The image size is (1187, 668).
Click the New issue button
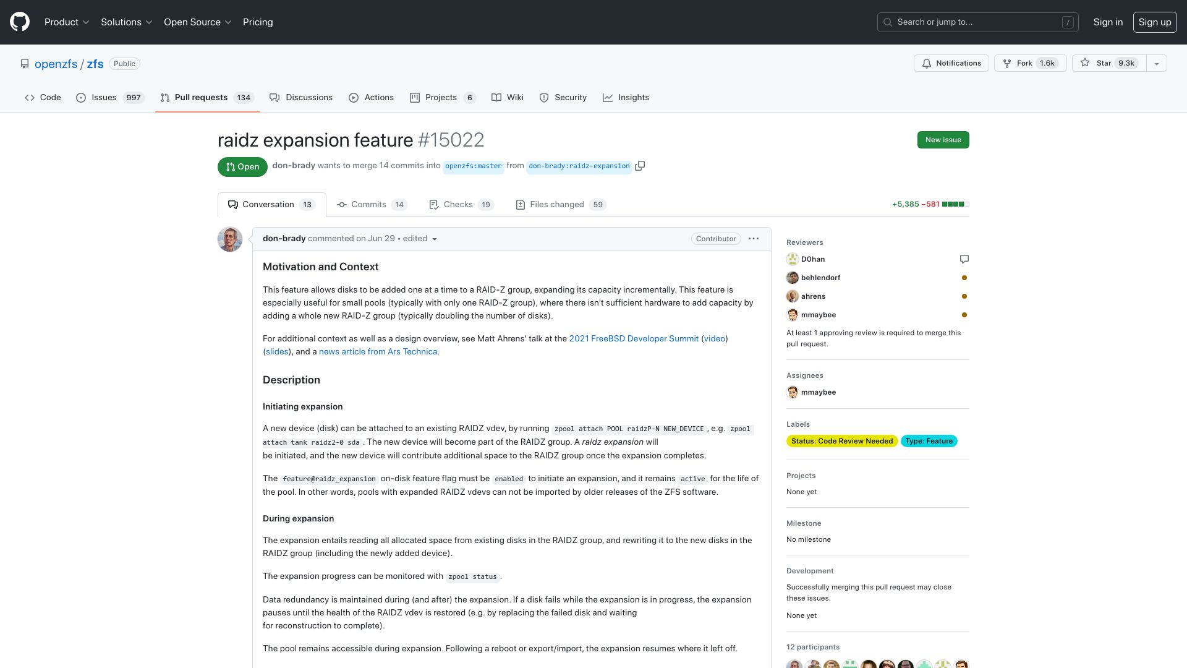[943, 140]
